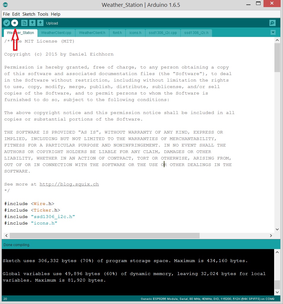The width and height of the screenshot is (283, 304).
Task: Click the '#include <Wire.h>' line
Action: [29, 204]
